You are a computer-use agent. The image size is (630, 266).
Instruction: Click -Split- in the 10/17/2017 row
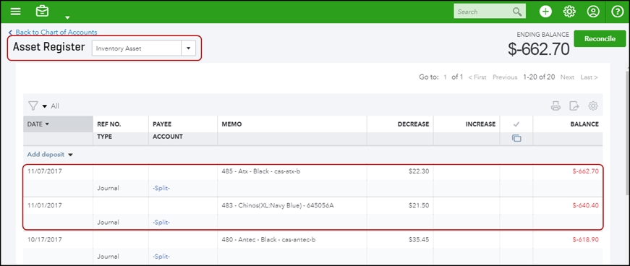point(161,257)
